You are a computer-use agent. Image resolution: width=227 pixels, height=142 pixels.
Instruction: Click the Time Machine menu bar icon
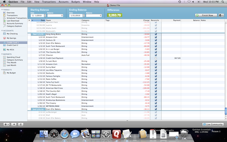(180, 2)
